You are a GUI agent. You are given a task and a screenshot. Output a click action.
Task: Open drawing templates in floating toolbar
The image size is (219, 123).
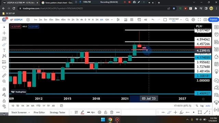coord(76,112)
